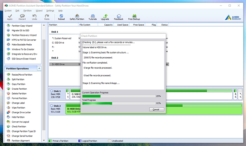Select the F: block in Disk 1 map
Image resolution: width=246 pixels, height=146 pixels.
click(235, 94)
